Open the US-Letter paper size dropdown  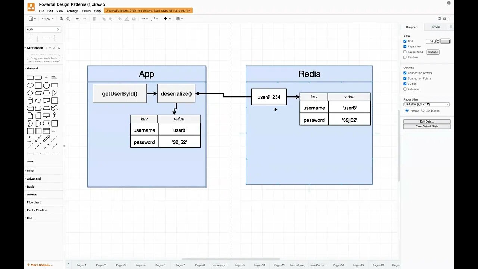click(x=426, y=105)
